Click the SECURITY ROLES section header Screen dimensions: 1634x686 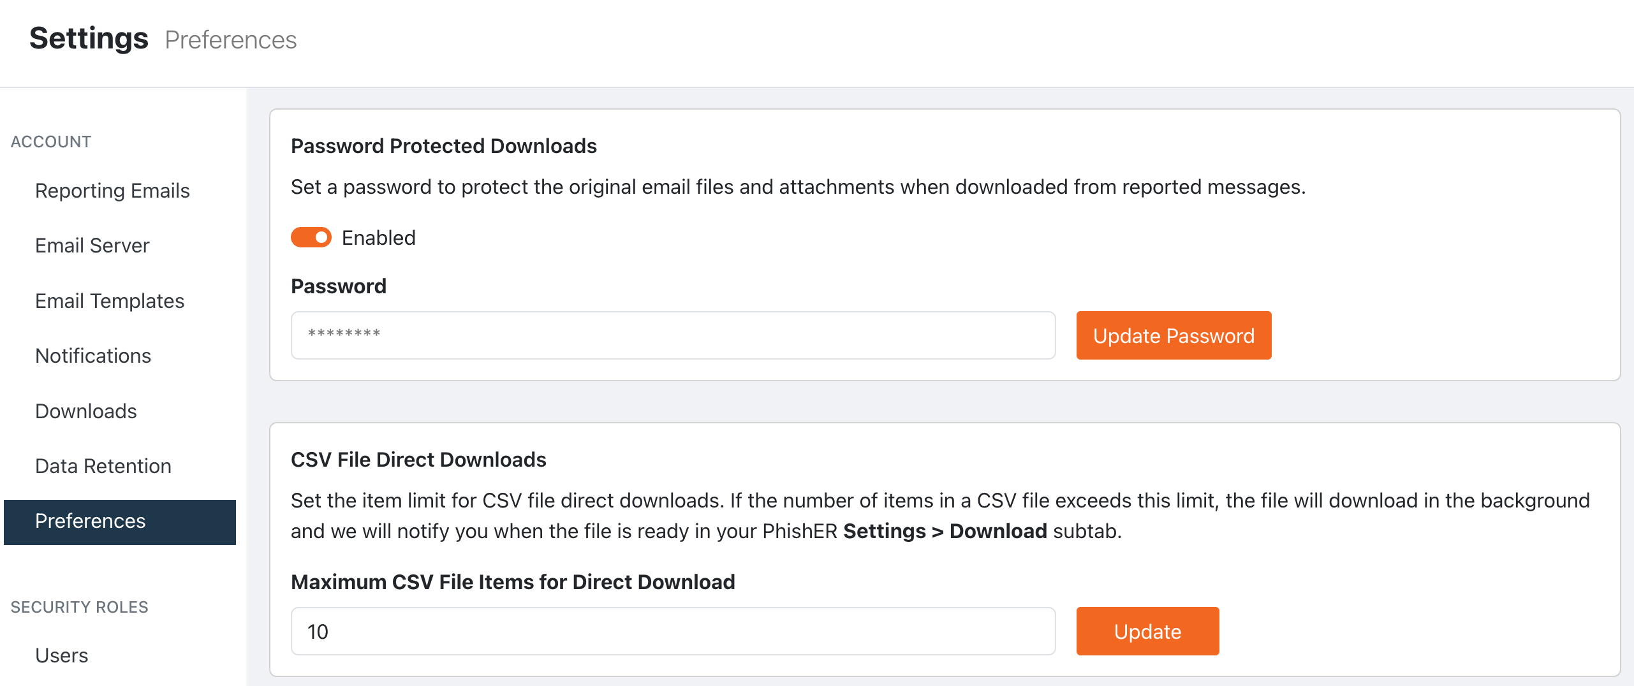[79, 607]
